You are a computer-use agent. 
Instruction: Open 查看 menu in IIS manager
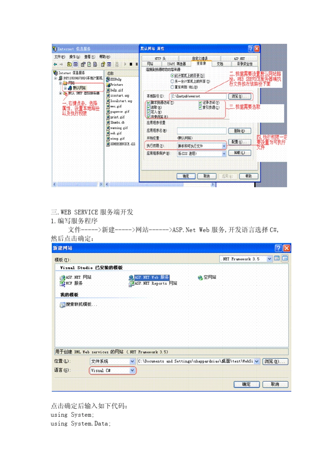[90, 57]
